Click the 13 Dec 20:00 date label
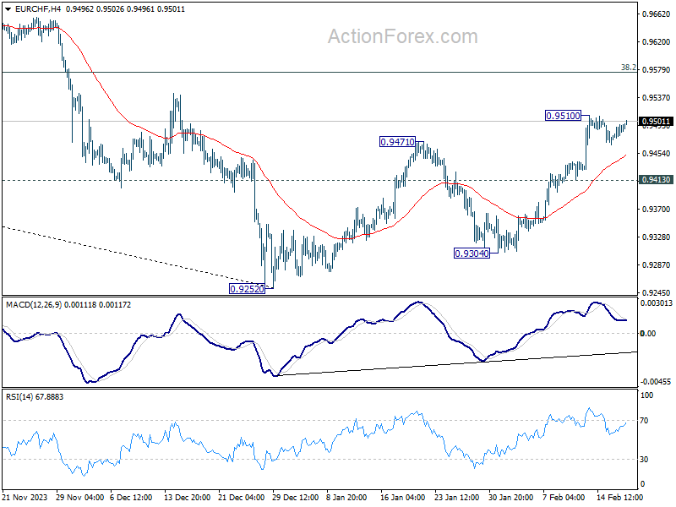 pos(188,497)
